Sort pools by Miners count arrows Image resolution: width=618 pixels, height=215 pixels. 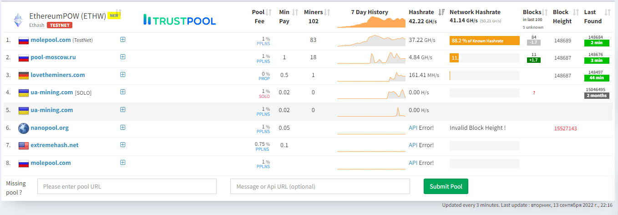coord(327,12)
